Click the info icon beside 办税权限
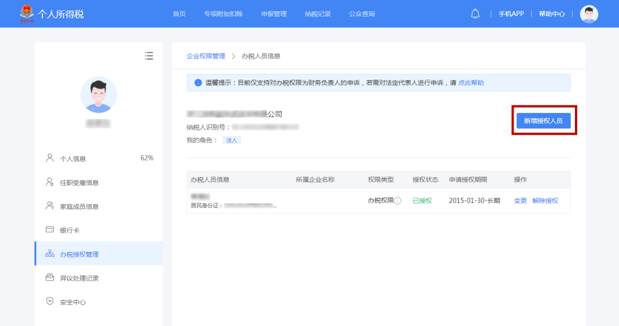Screen dimensions: 619x326 point(398,201)
